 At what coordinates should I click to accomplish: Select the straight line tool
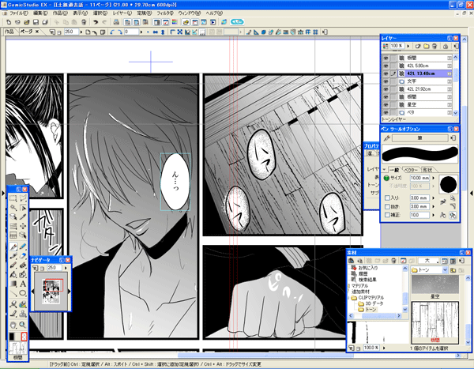pos(13,293)
